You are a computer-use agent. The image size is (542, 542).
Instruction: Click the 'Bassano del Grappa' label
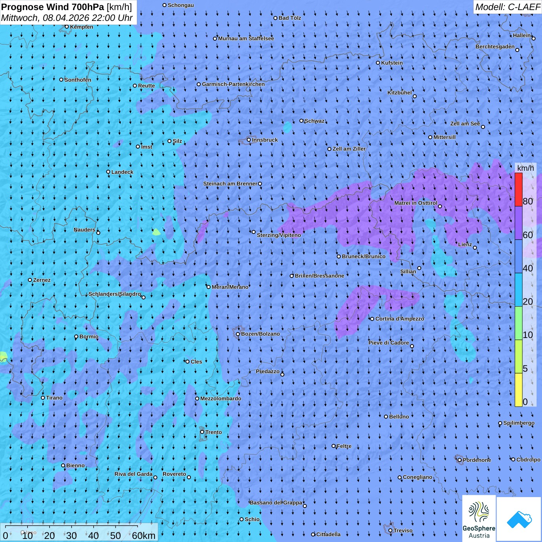(x=276, y=503)
